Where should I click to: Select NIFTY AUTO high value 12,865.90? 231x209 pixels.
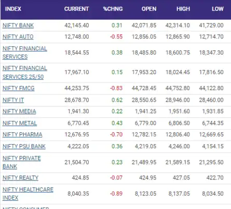[x=178, y=37]
